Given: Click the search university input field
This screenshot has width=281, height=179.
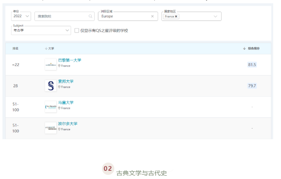Looking at the screenshot, I should coord(64,16).
